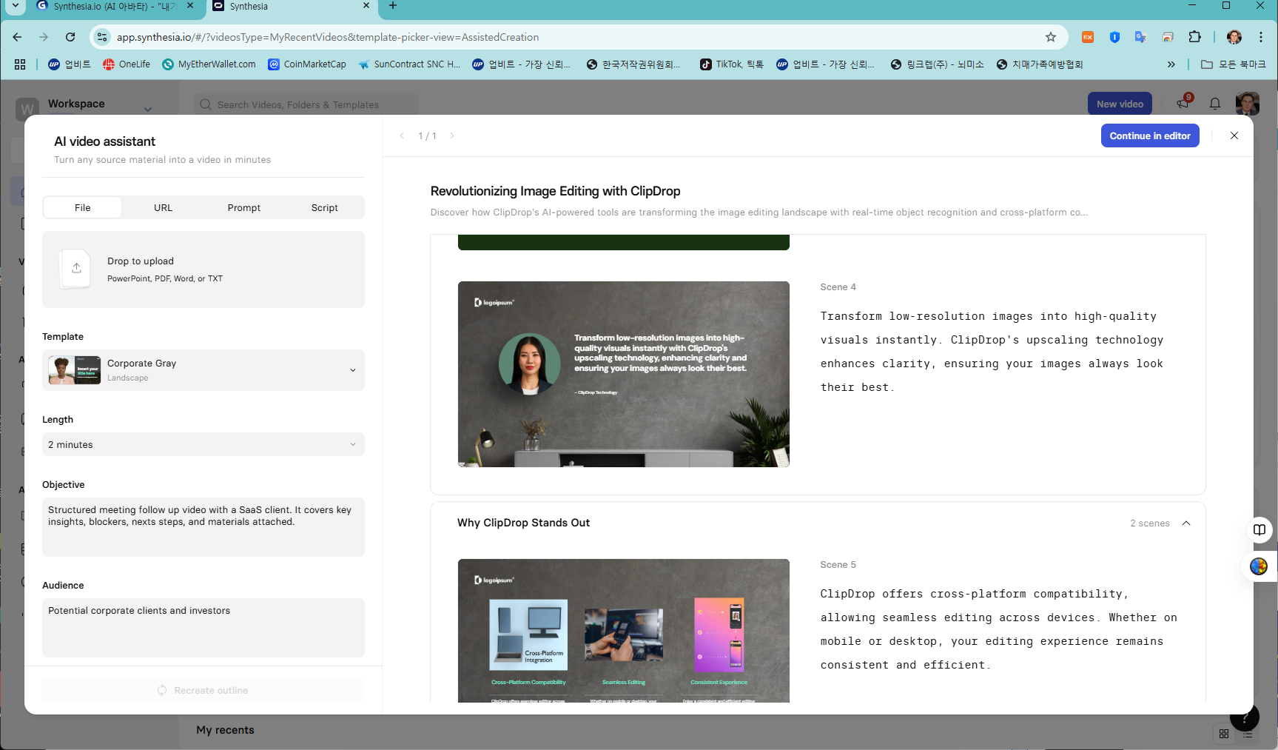Open the 2 minutes length dropdown

point(204,444)
